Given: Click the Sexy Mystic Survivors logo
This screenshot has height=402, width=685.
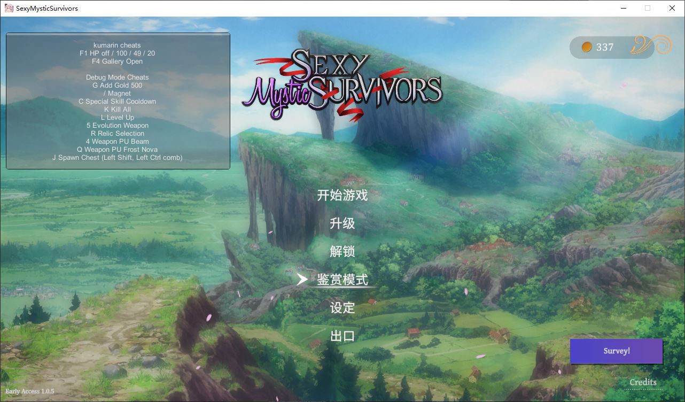Looking at the screenshot, I should [342, 84].
